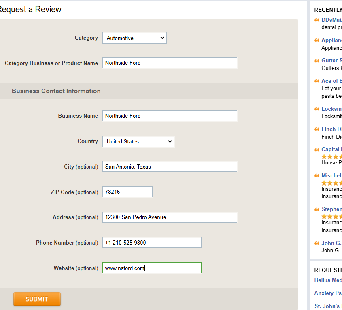Click quote icon beside Gutter entry
342x310 pixels.
click(317, 61)
